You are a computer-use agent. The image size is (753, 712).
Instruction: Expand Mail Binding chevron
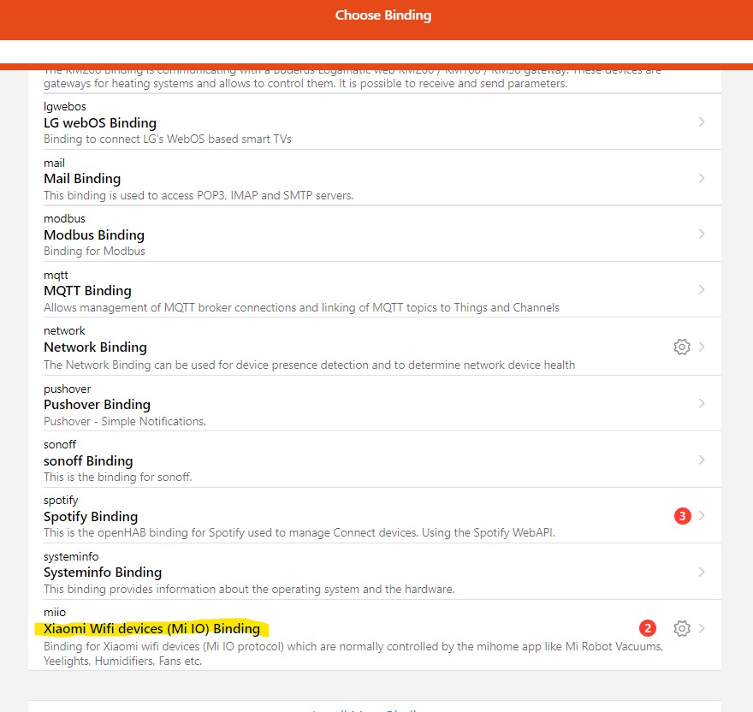(x=702, y=178)
